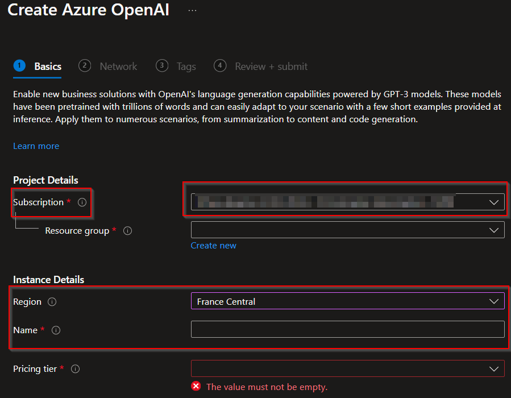Go to the Network tab

(x=118, y=67)
